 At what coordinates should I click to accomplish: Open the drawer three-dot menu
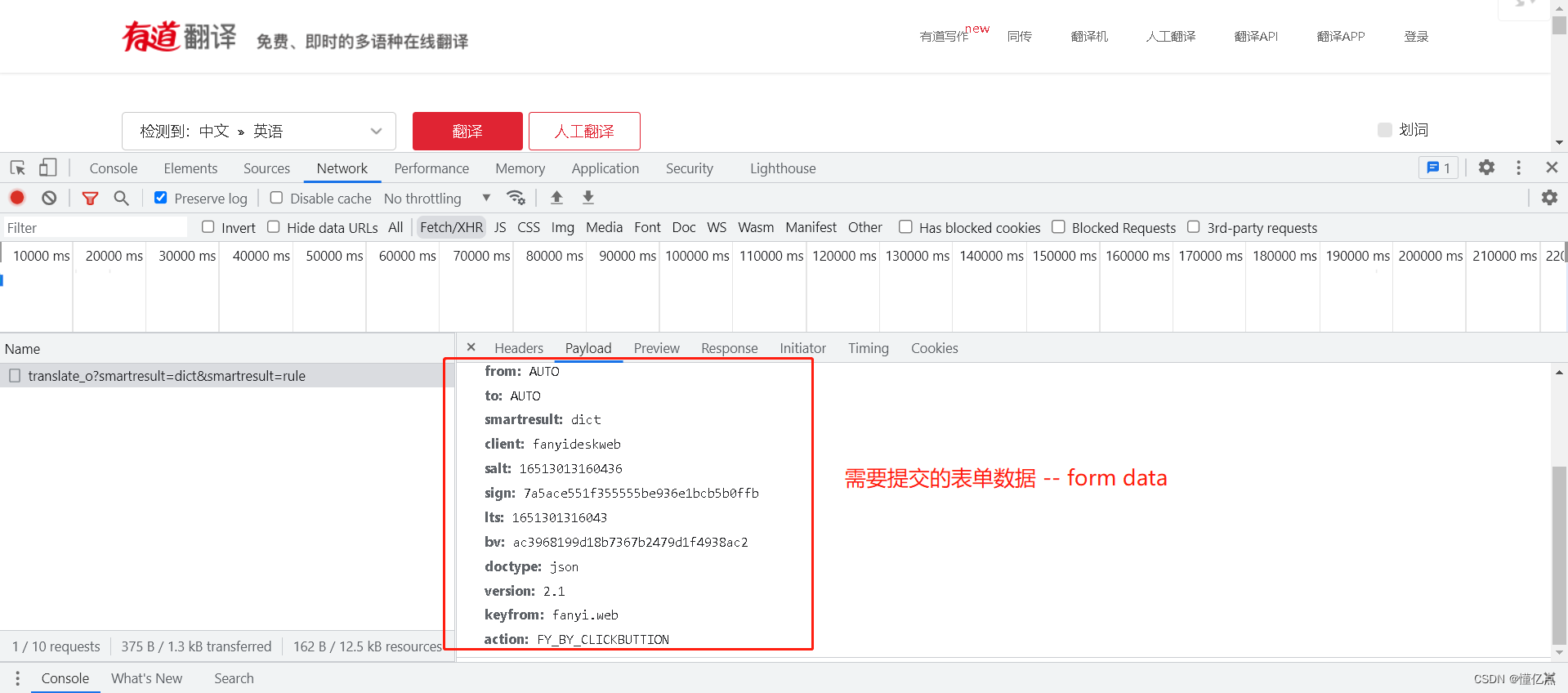tap(17, 678)
